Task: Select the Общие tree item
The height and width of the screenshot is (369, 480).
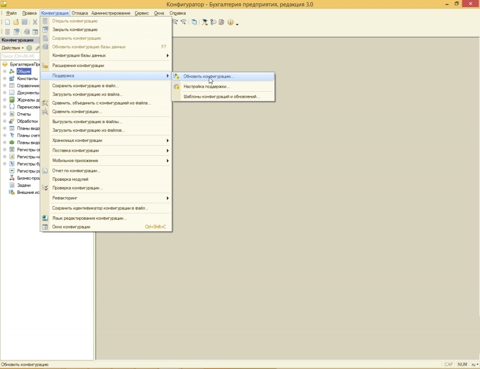Action: point(23,71)
